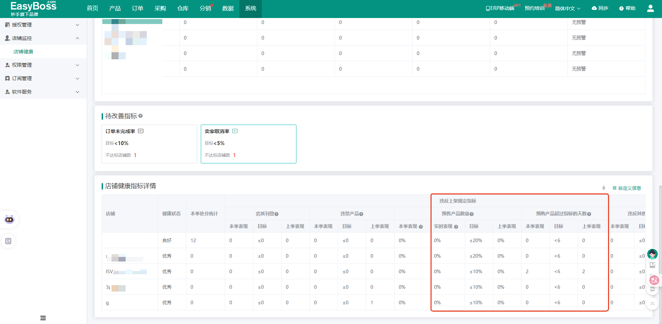Screen dimensions: 662x324
Task: Open the 订单 top navigation menu
Action: pyautogui.click(x=138, y=8)
